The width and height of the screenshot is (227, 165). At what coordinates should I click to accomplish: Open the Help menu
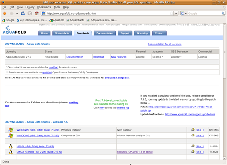tap(66, 7)
